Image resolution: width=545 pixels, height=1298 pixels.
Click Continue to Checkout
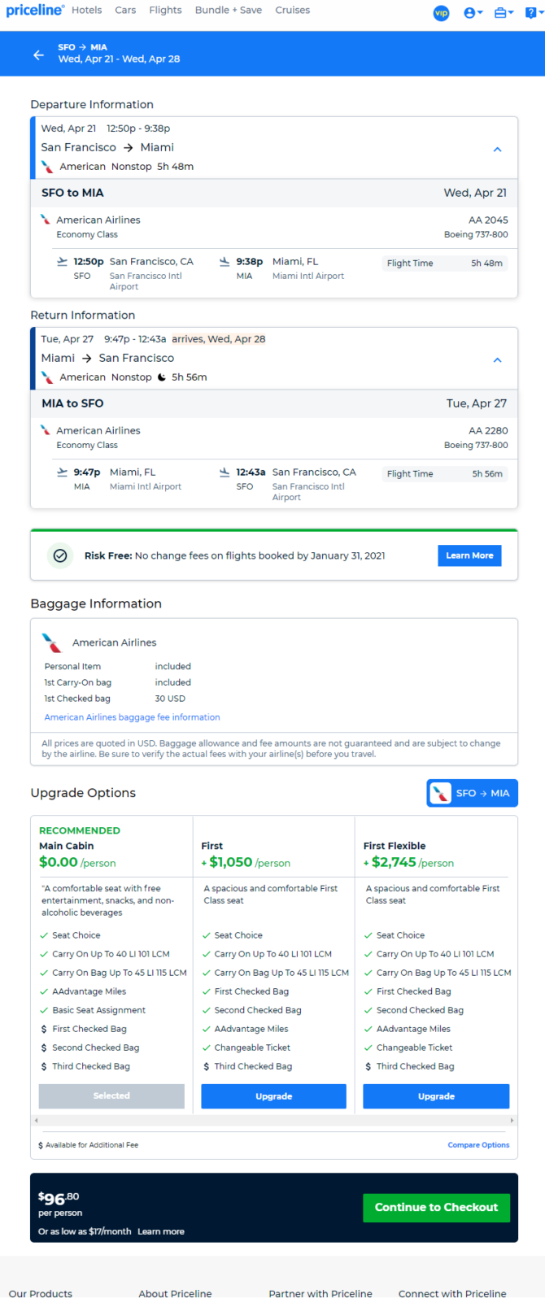pyautogui.click(x=436, y=1208)
